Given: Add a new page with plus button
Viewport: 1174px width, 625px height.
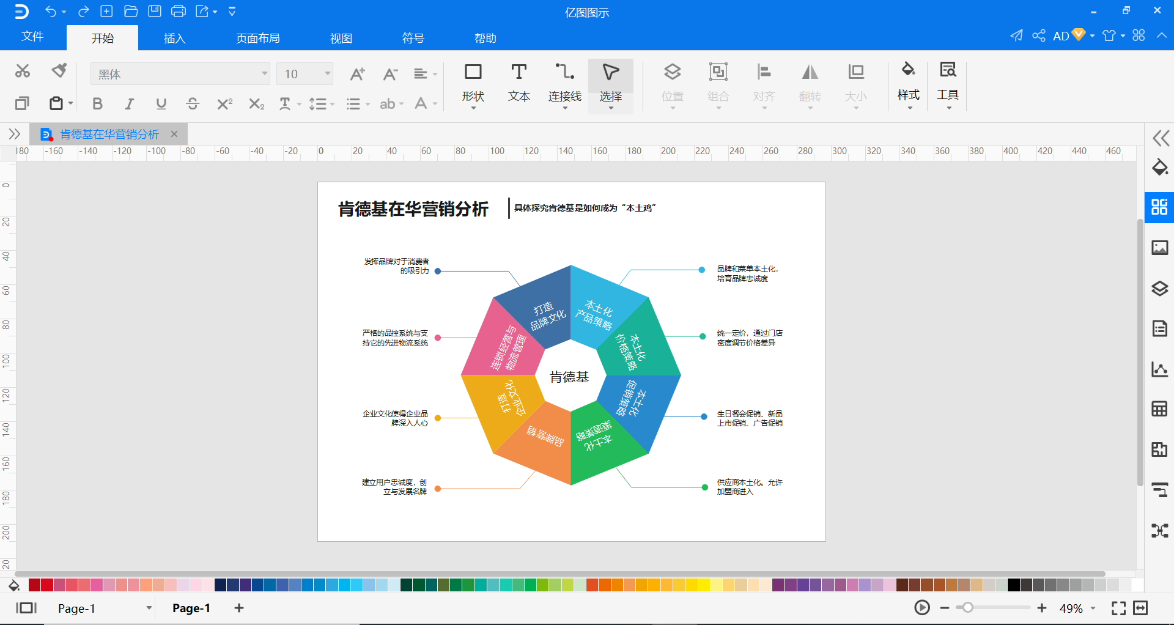Looking at the screenshot, I should (x=239, y=608).
